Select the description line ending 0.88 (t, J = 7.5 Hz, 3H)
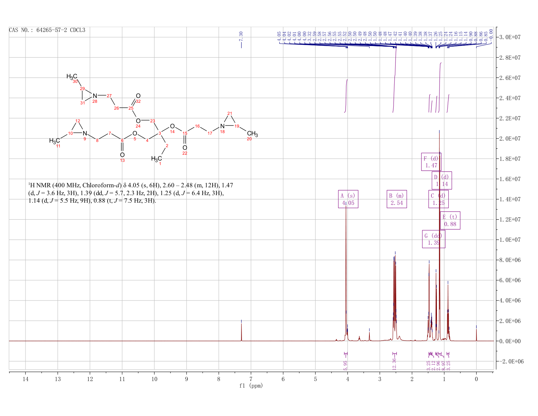This screenshot has height=416, width=538. [93, 201]
